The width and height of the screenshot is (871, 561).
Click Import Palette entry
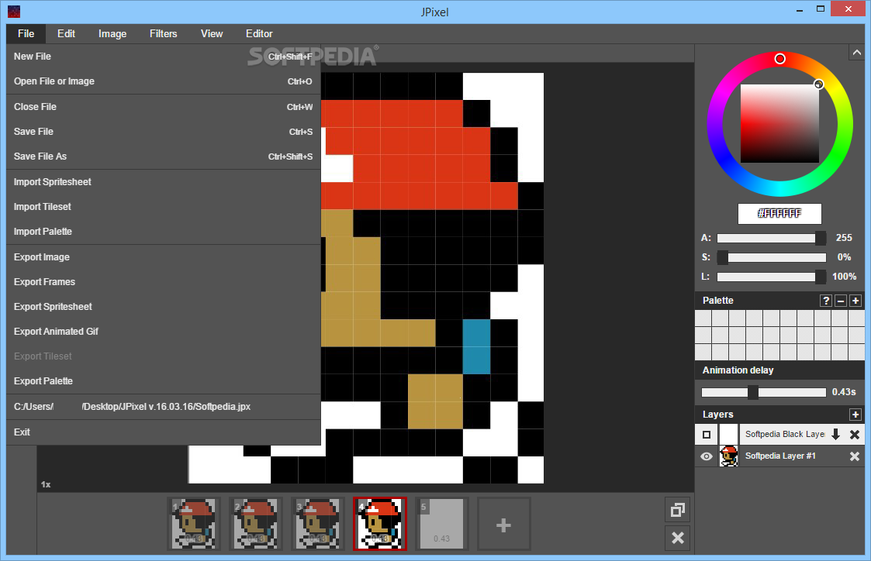(x=164, y=232)
